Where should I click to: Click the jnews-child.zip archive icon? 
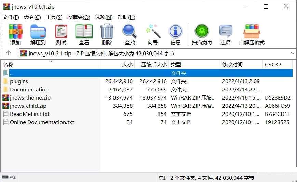pos(6,106)
